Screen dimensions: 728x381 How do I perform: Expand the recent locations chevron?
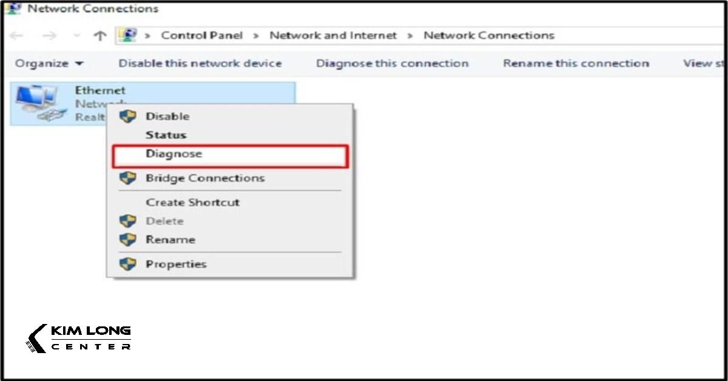point(76,36)
